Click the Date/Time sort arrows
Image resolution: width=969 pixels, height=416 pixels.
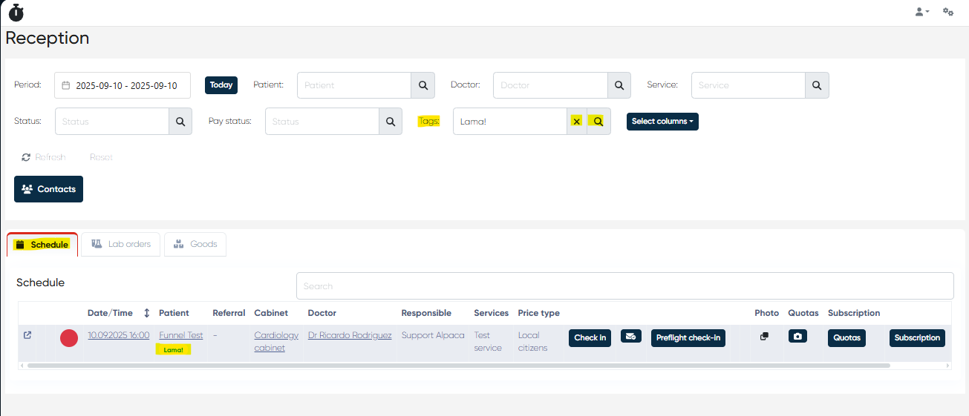point(146,313)
